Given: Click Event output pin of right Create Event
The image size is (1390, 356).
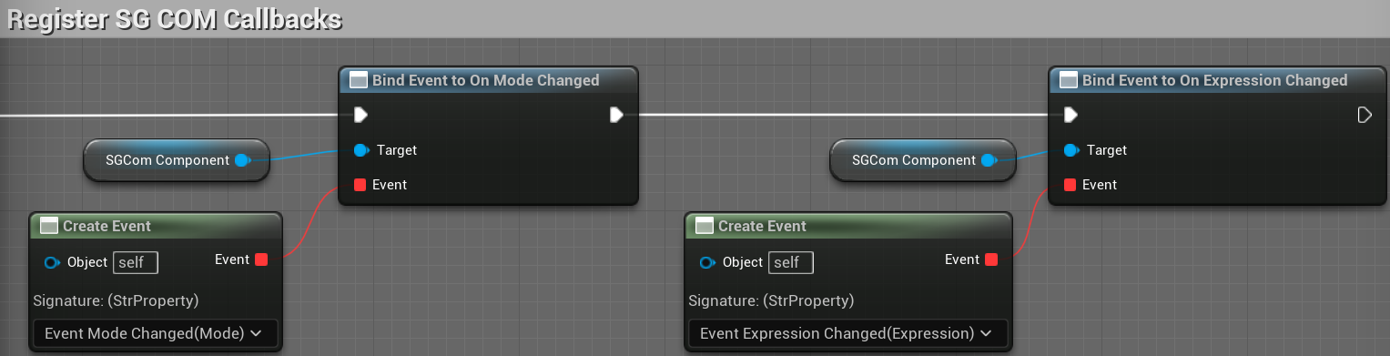Looking at the screenshot, I should (x=991, y=260).
